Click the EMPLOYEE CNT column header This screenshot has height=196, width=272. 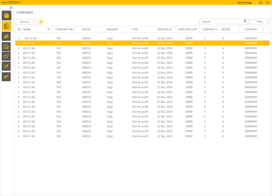(187, 29)
